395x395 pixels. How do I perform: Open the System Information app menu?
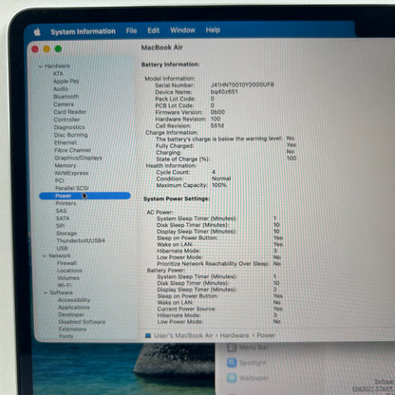(x=83, y=31)
